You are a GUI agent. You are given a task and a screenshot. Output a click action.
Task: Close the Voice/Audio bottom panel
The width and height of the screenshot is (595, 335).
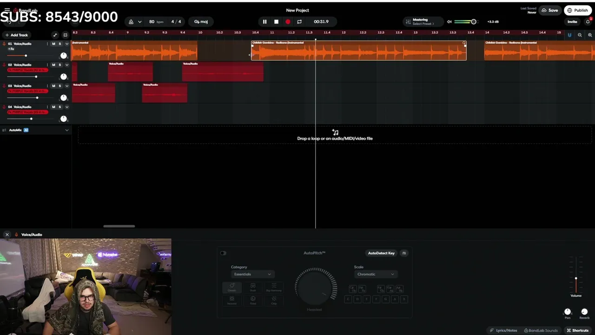point(7,234)
